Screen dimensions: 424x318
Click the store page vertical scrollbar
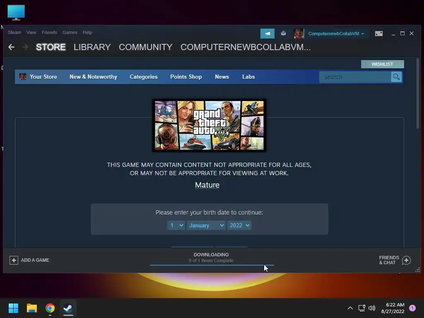(417, 94)
